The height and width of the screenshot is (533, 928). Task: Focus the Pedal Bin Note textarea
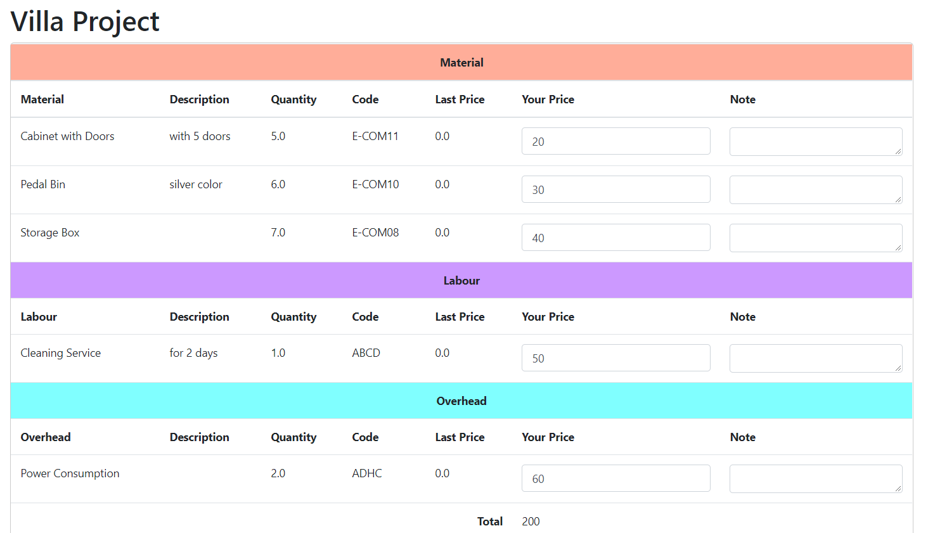[815, 189]
